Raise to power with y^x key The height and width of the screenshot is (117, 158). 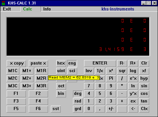[133, 94]
